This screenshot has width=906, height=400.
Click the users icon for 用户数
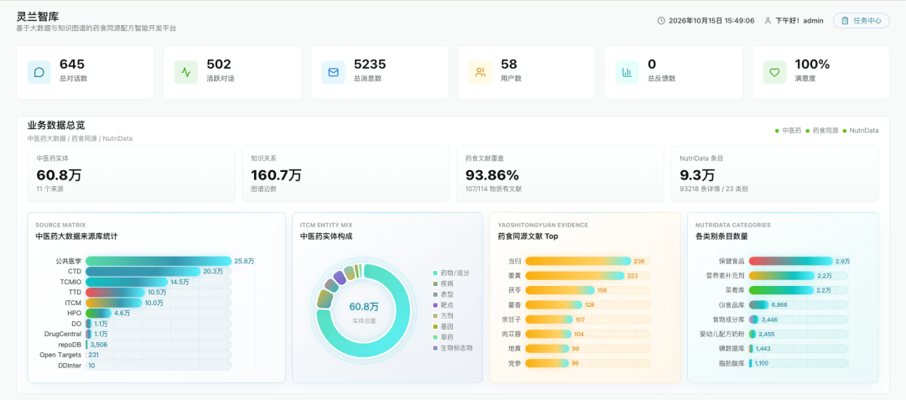click(x=480, y=72)
